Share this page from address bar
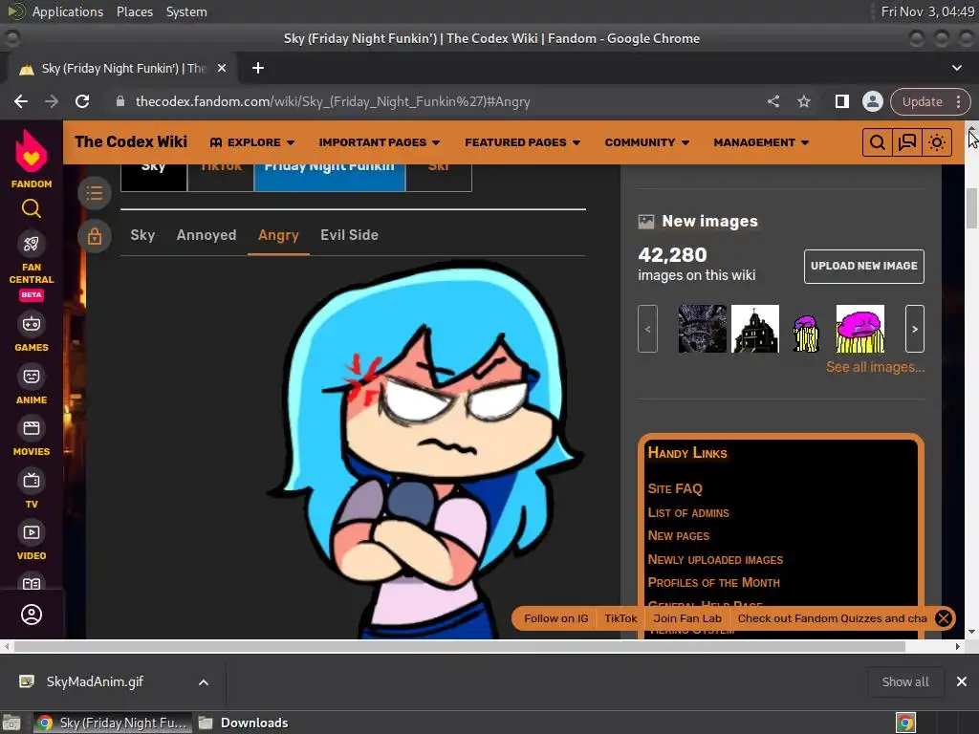 click(772, 101)
